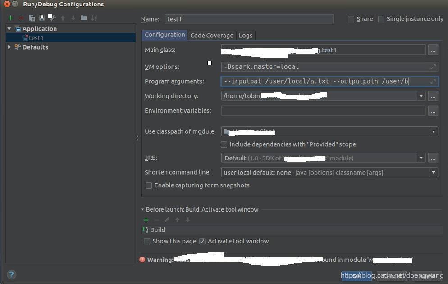Switch to the Code Coverage tab
Screen dimensions: 448x284
point(212,36)
